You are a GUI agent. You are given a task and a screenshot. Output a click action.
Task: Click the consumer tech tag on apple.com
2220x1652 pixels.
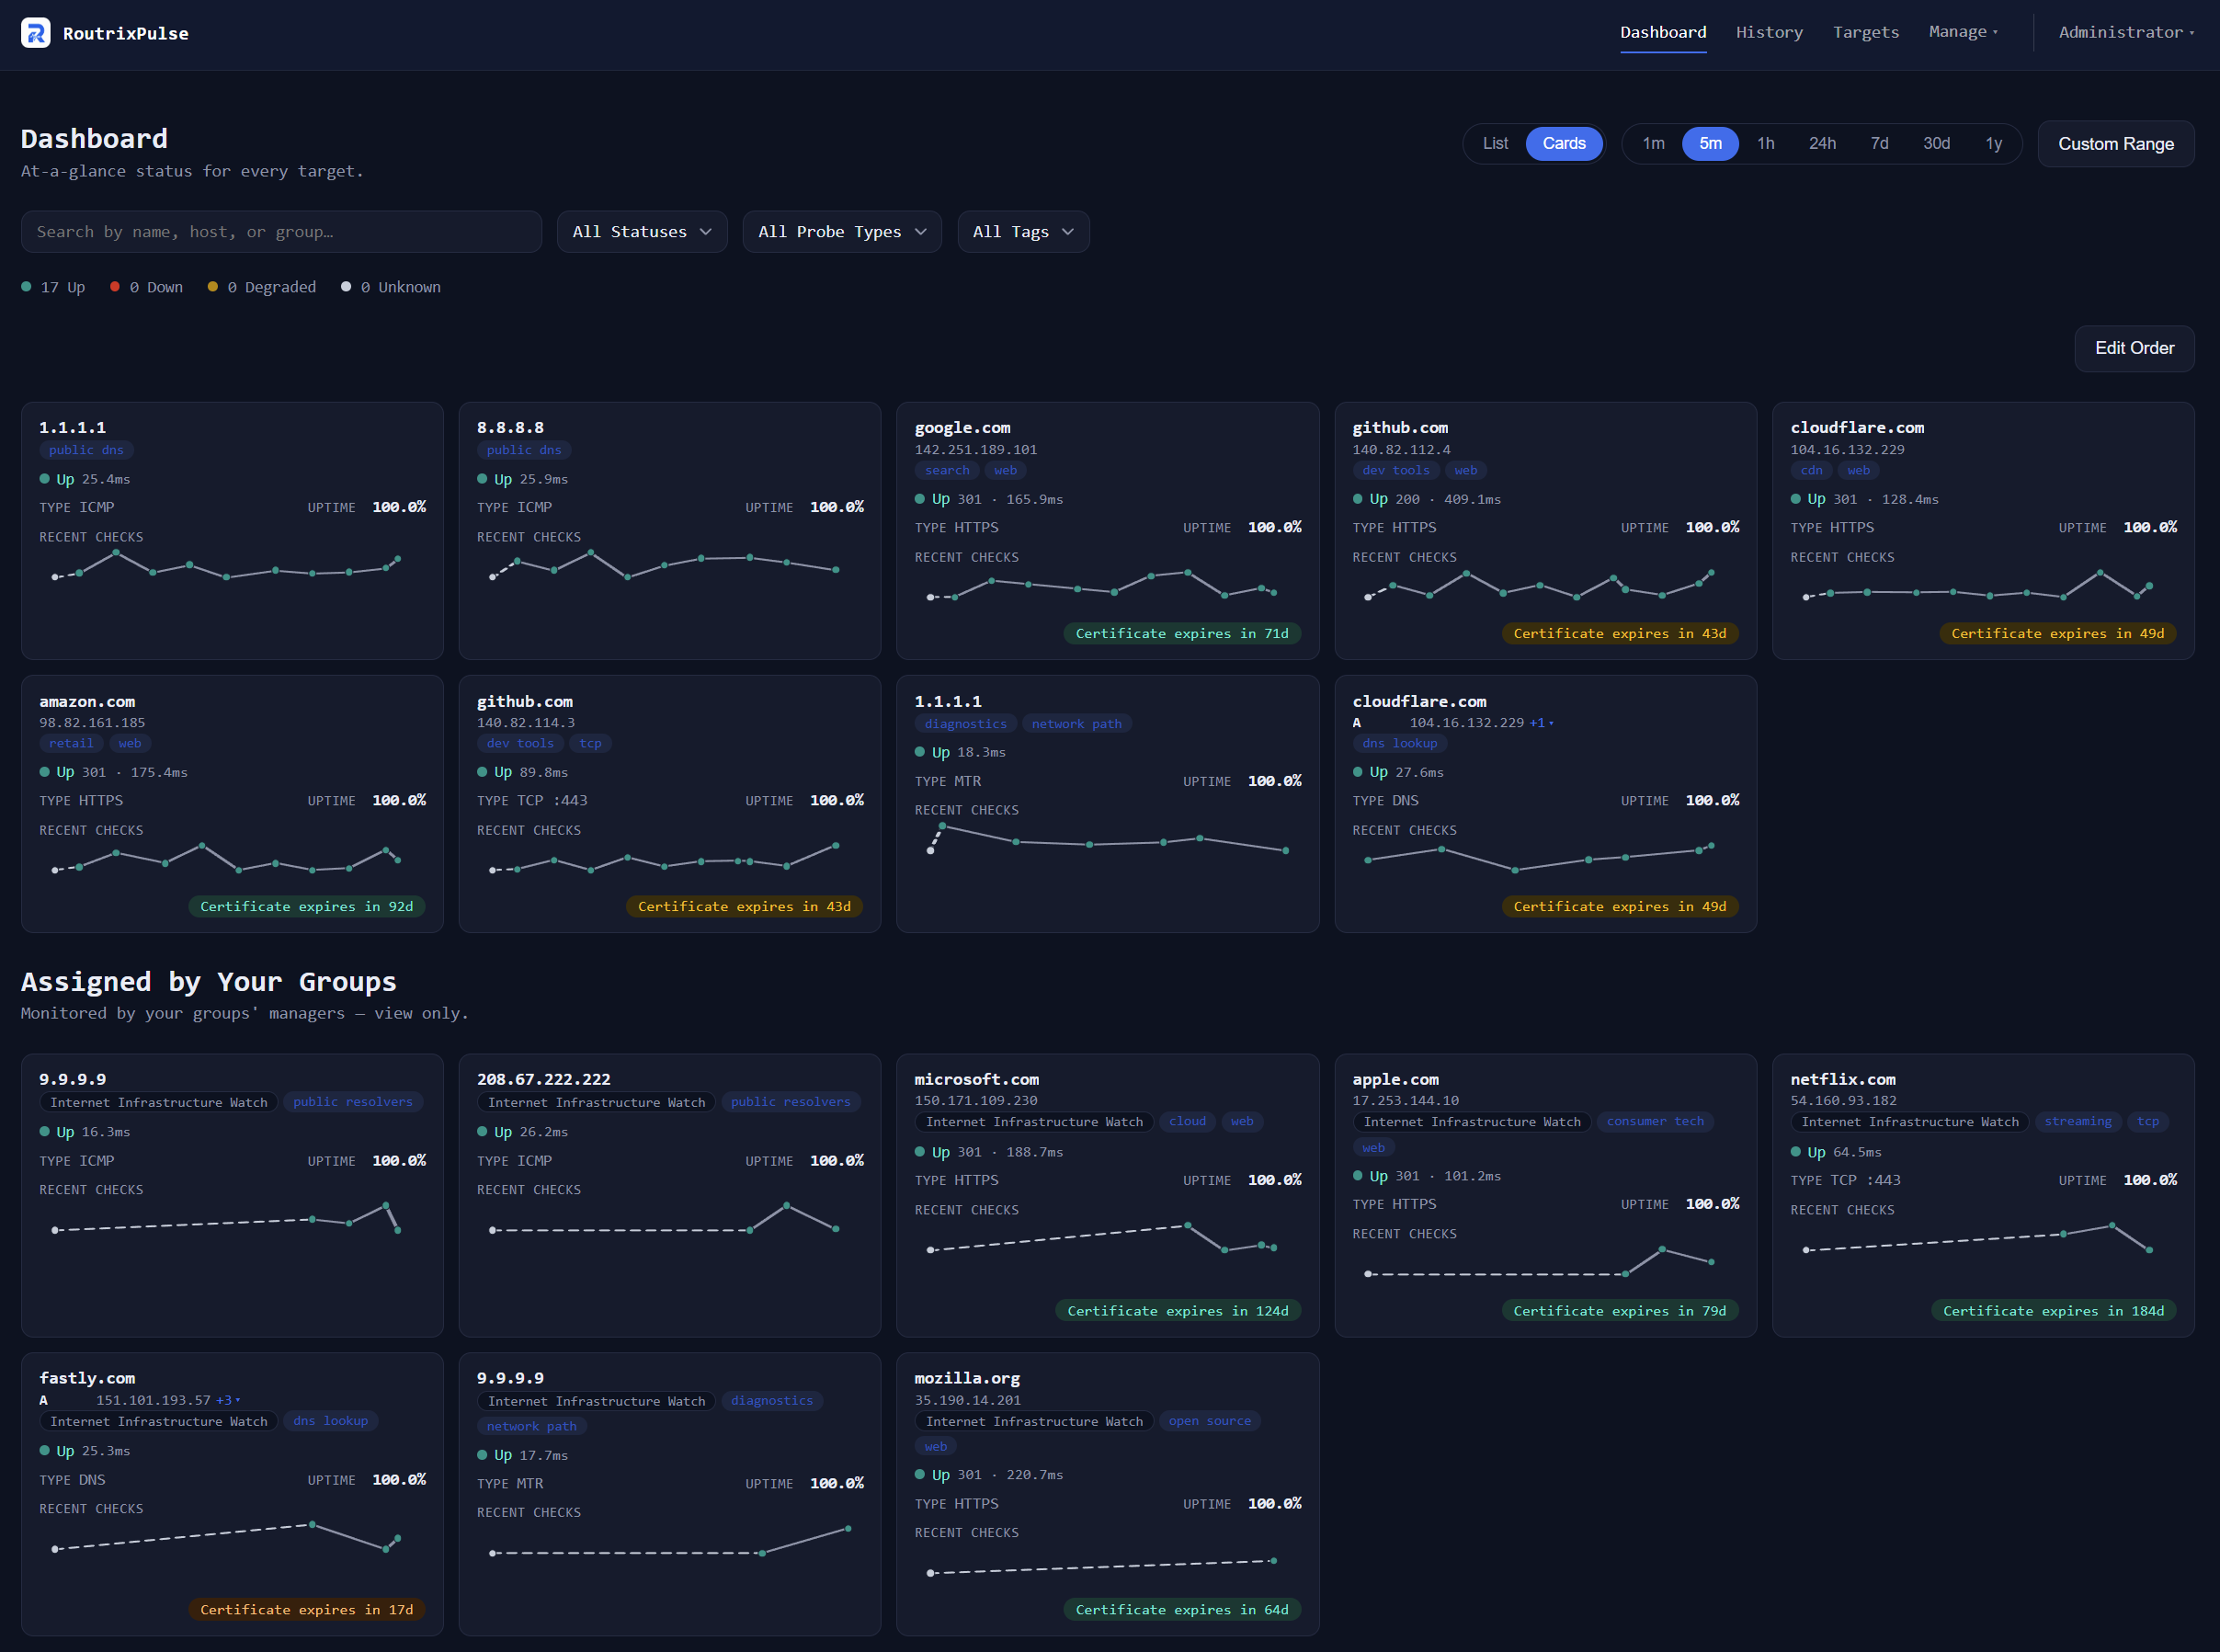pyautogui.click(x=1655, y=1121)
